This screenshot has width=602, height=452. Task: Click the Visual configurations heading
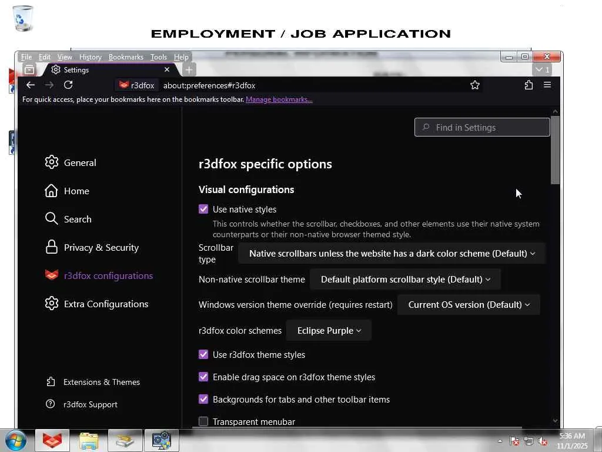pyautogui.click(x=246, y=190)
